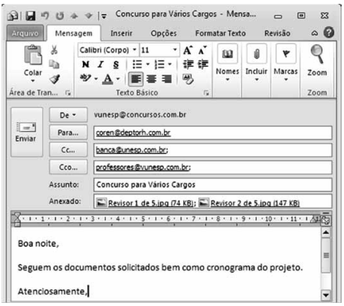Open the De sender dropdown button

click(68, 115)
